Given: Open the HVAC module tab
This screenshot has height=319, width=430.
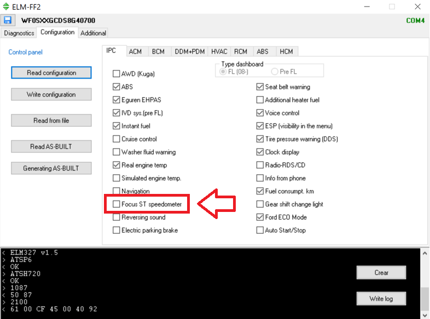Looking at the screenshot, I should tap(219, 51).
